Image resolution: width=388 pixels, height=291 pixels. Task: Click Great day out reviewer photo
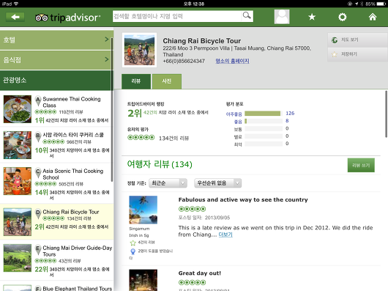coord(143,280)
